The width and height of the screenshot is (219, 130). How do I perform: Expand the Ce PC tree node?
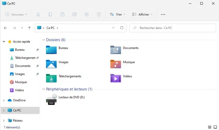click(4, 111)
